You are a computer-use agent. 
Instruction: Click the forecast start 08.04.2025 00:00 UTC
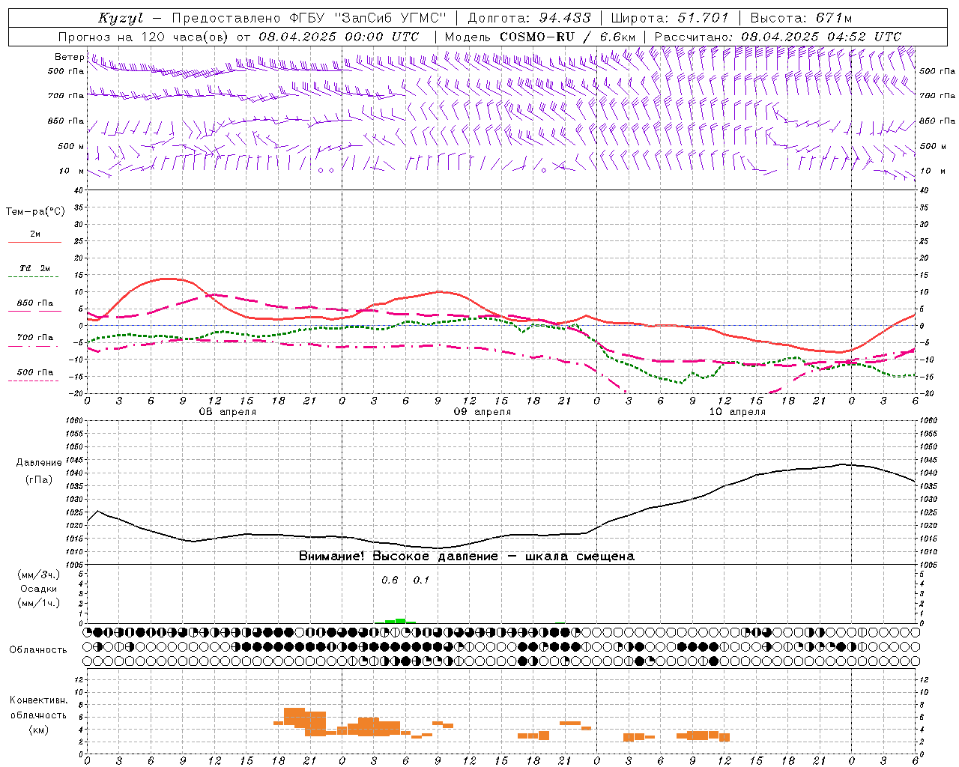(339, 37)
